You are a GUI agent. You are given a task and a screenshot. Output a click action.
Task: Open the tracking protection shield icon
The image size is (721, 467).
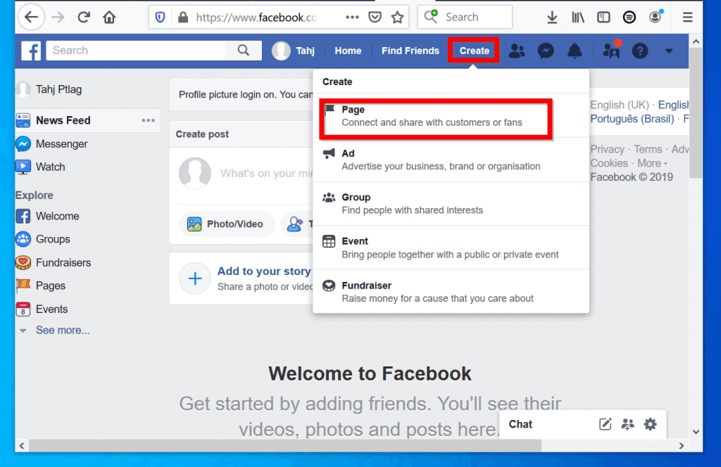(160, 18)
